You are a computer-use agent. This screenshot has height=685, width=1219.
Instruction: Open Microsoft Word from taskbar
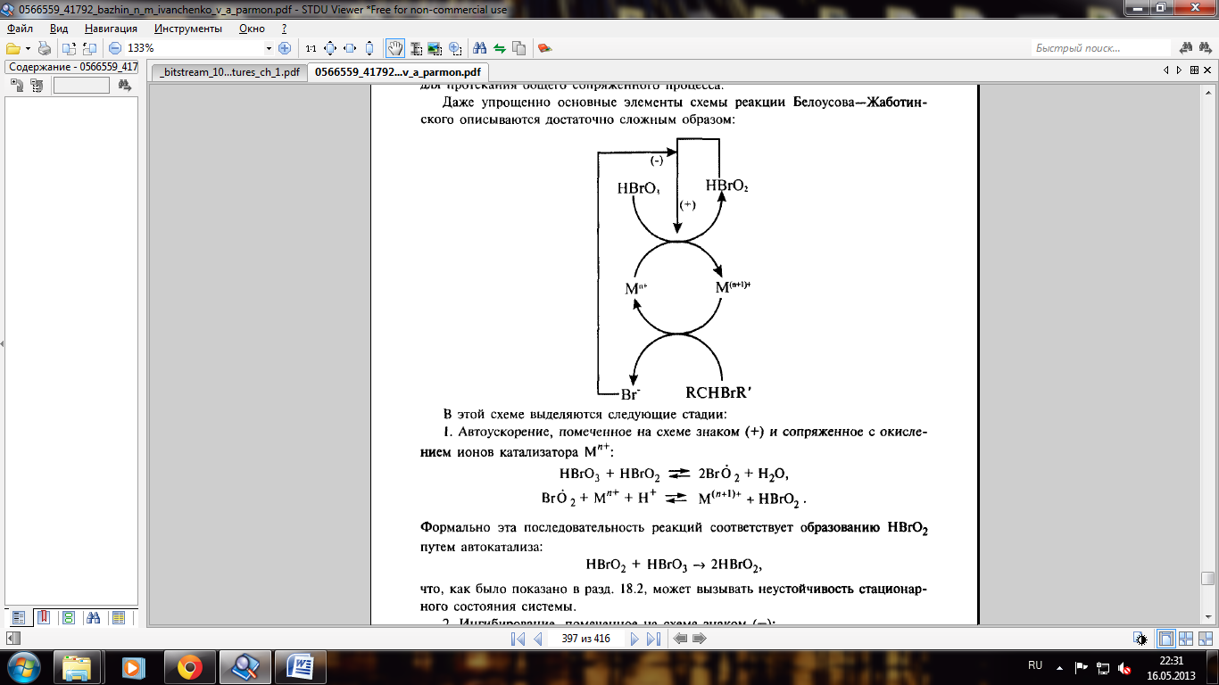pos(299,667)
